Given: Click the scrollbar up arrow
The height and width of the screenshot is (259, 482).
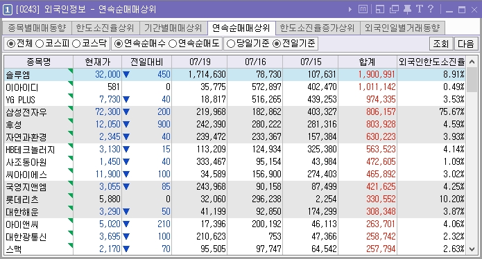Looking at the screenshot, I should pos(472,62).
